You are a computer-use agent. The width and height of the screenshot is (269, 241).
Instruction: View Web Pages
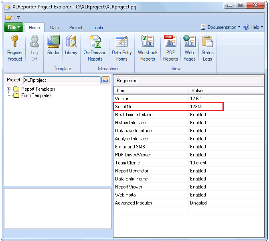click(189, 48)
